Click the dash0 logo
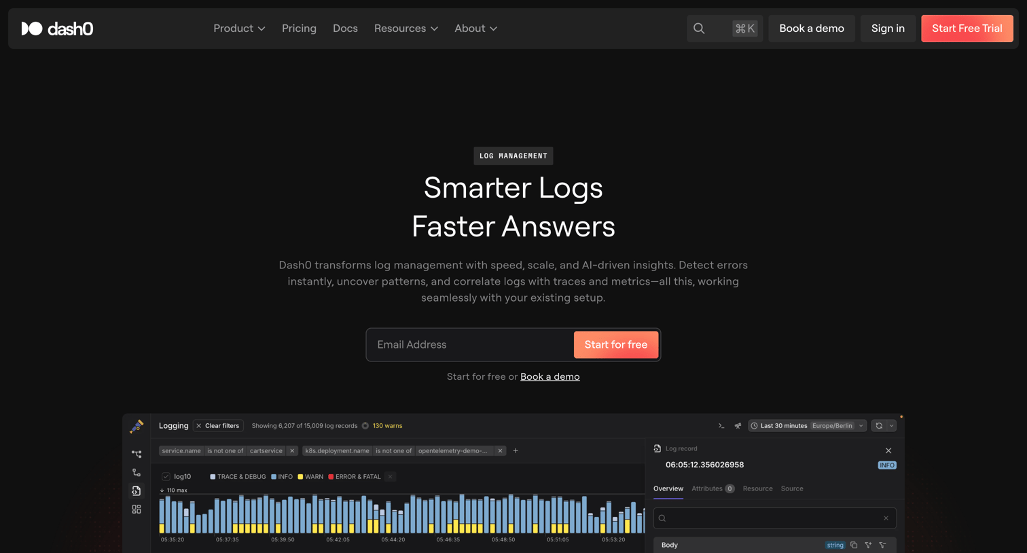1027x553 pixels. pos(57,29)
